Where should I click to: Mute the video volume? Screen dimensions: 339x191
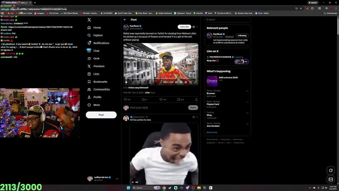pyautogui.click(x=181, y=82)
